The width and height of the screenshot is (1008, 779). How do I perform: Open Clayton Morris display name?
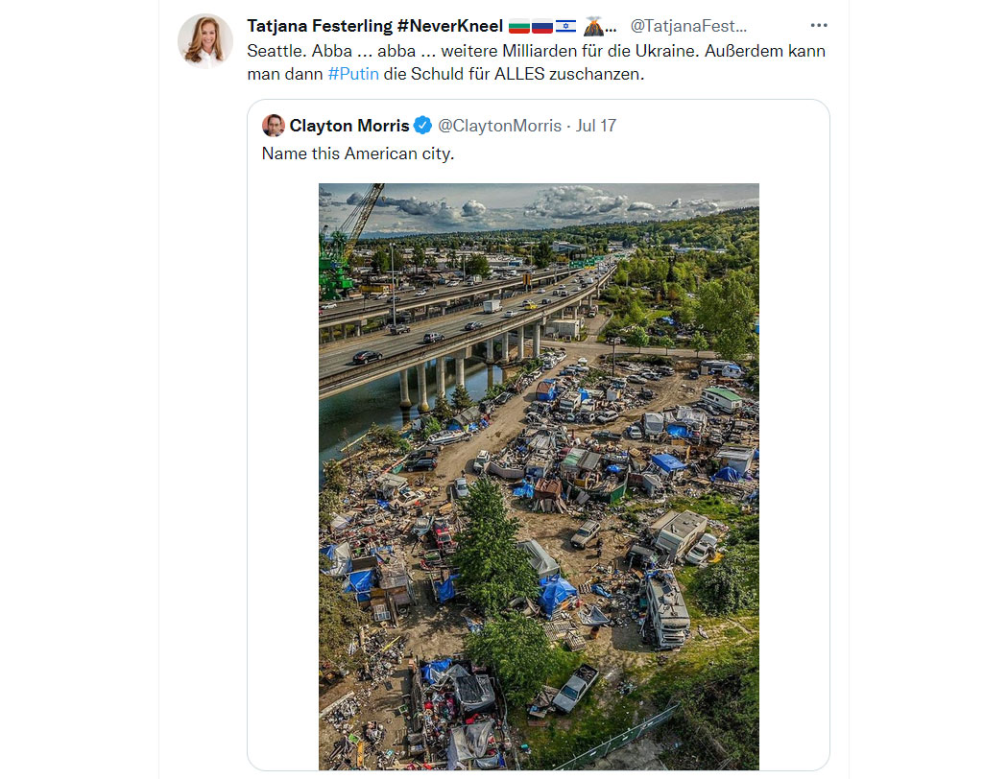coord(349,126)
